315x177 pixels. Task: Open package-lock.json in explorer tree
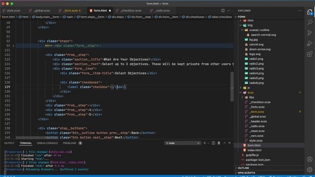point(258,160)
